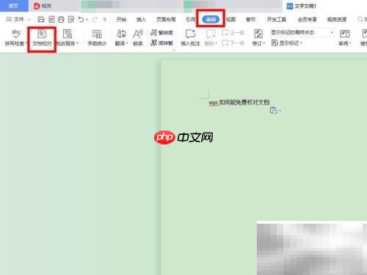Open the 稻壳资源 ribbon tab
Image resolution: width=367 pixels, height=275 pixels.
[x=337, y=19]
